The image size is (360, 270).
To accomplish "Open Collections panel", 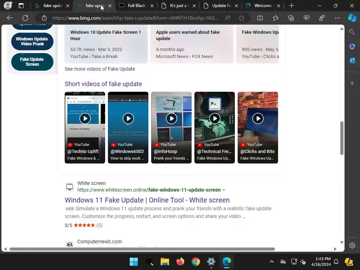I will pyautogui.click(x=291, y=18).
